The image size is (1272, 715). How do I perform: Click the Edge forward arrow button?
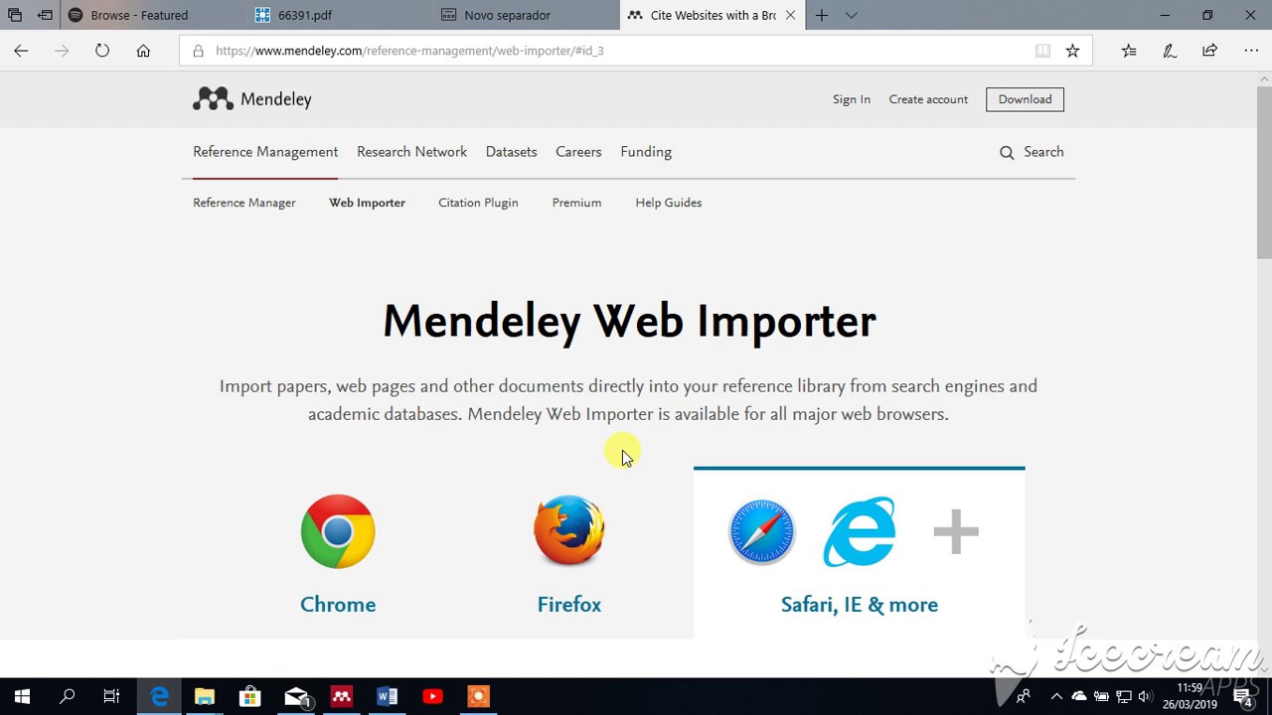coord(62,51)
